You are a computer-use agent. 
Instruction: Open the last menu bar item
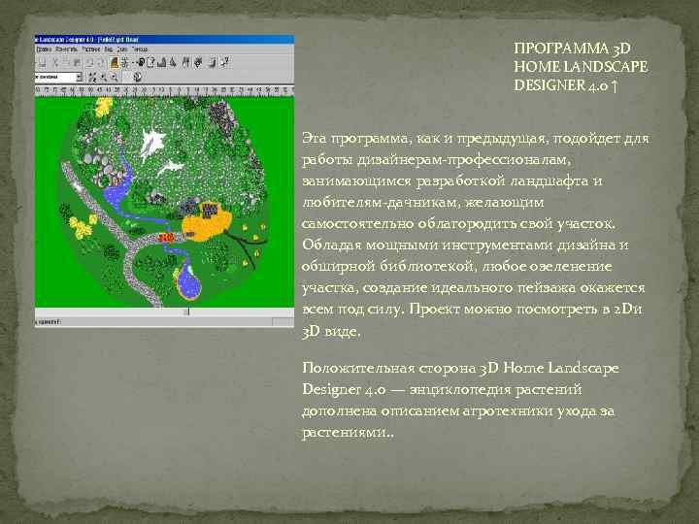click(140, 49)
